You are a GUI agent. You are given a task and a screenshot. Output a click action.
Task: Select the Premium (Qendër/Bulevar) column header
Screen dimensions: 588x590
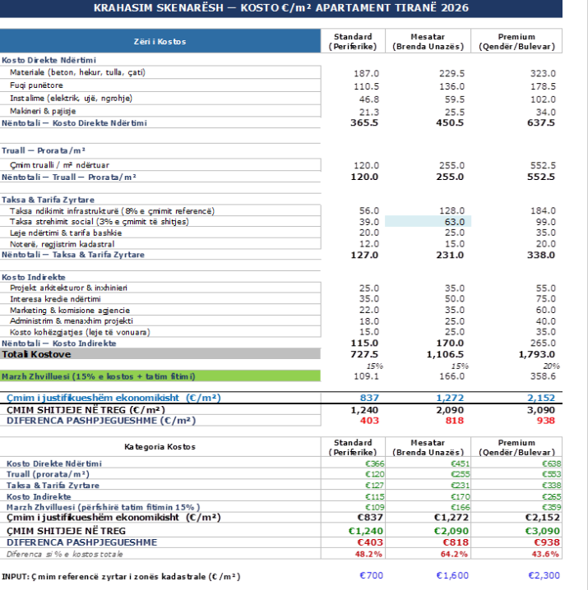pyautogui.click(x=516, y=41)
